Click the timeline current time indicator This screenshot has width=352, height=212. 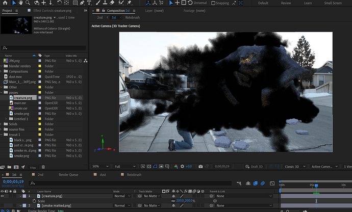pos(316,185)
